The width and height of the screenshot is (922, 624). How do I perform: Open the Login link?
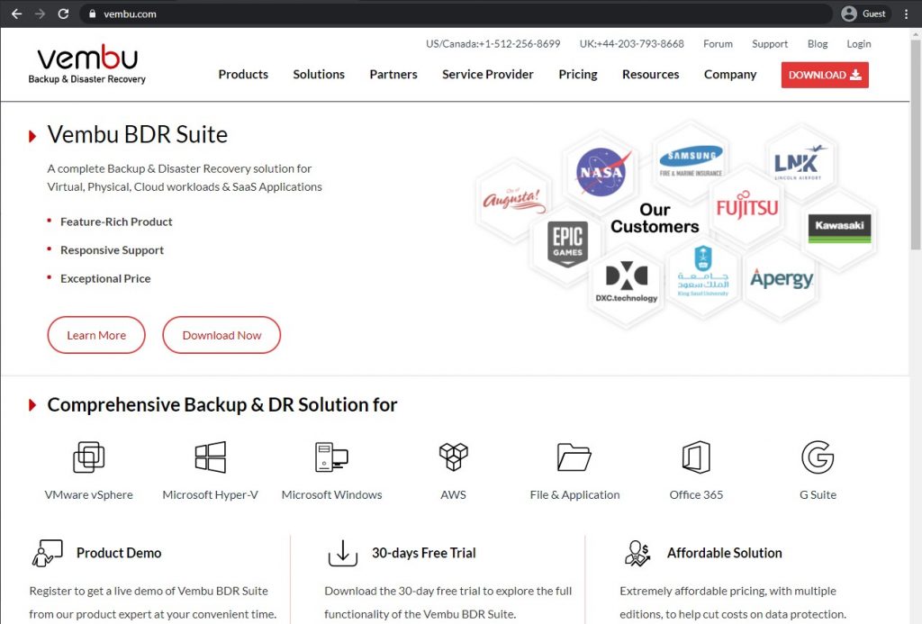click(858, 43)
